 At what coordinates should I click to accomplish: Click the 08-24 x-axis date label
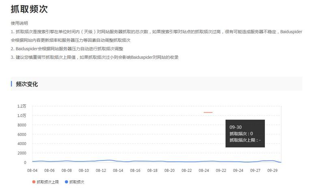(204, 171)
